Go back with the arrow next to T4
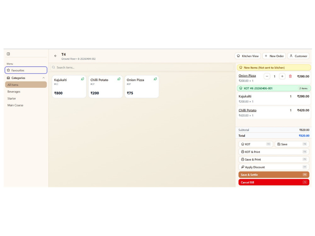This screenshot has height=236, width=315. click(x=55, y=56)
